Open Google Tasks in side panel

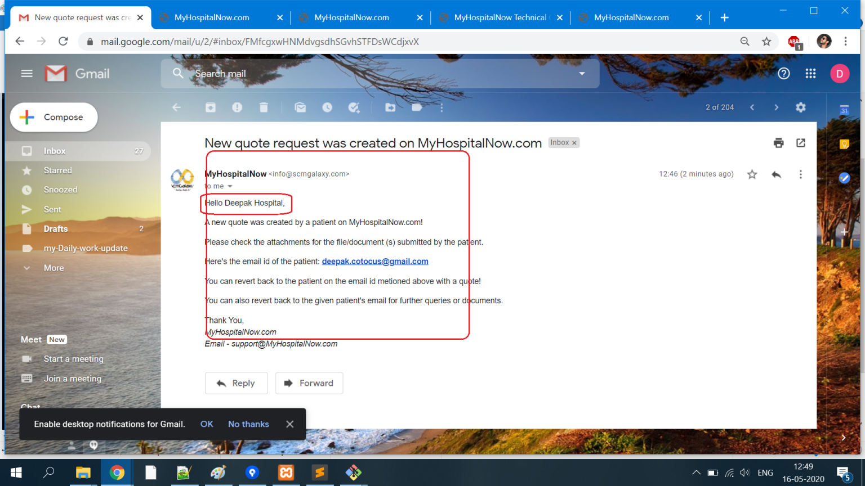[844, 178]
